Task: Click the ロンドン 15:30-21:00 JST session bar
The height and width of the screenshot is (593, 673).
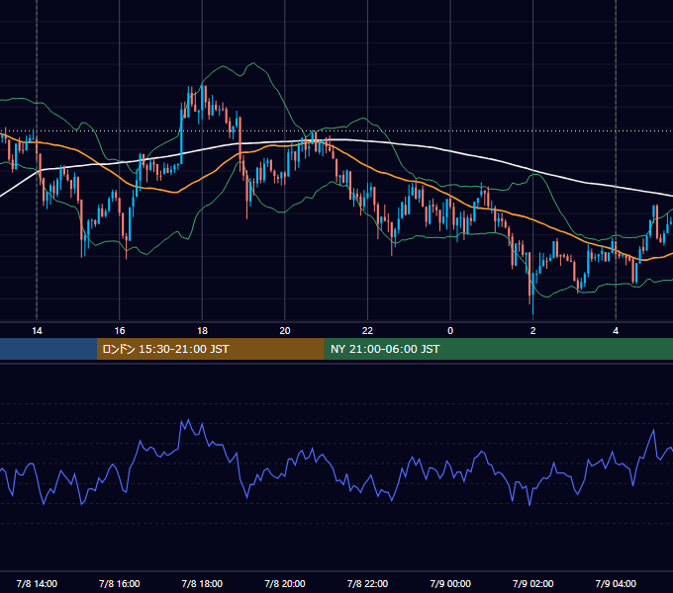Action: 210,349
